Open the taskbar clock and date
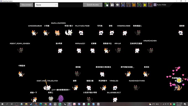 [179, 104]
